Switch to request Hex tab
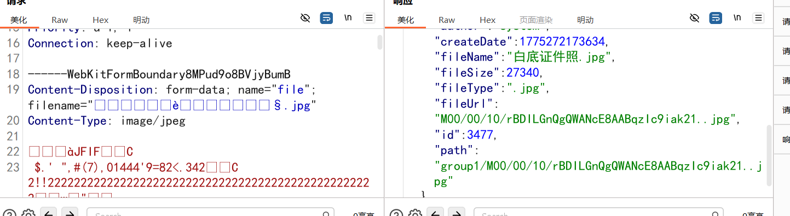 pyautogui.click(x=101, y=20)
